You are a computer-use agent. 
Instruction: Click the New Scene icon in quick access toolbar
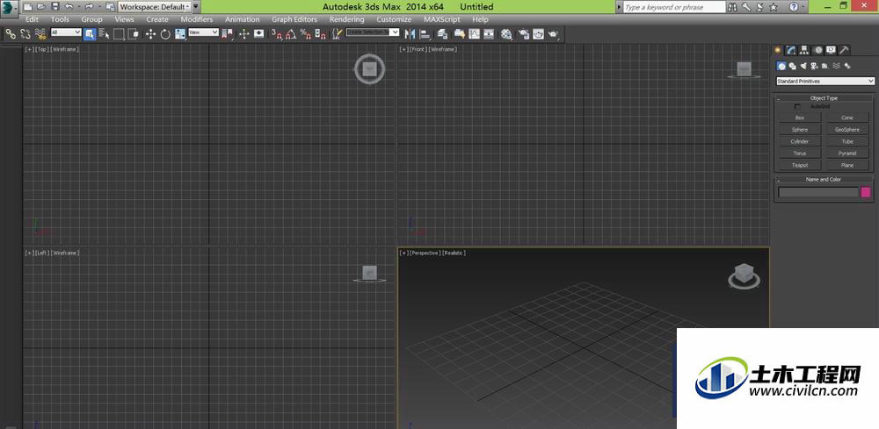coord(28,7)
